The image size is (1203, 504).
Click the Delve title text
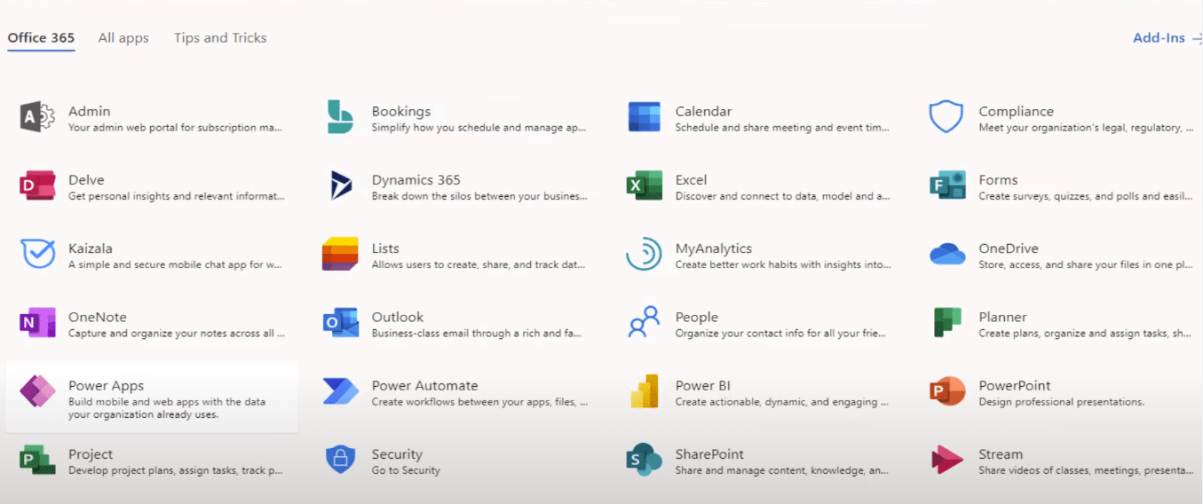pos(86,179)
